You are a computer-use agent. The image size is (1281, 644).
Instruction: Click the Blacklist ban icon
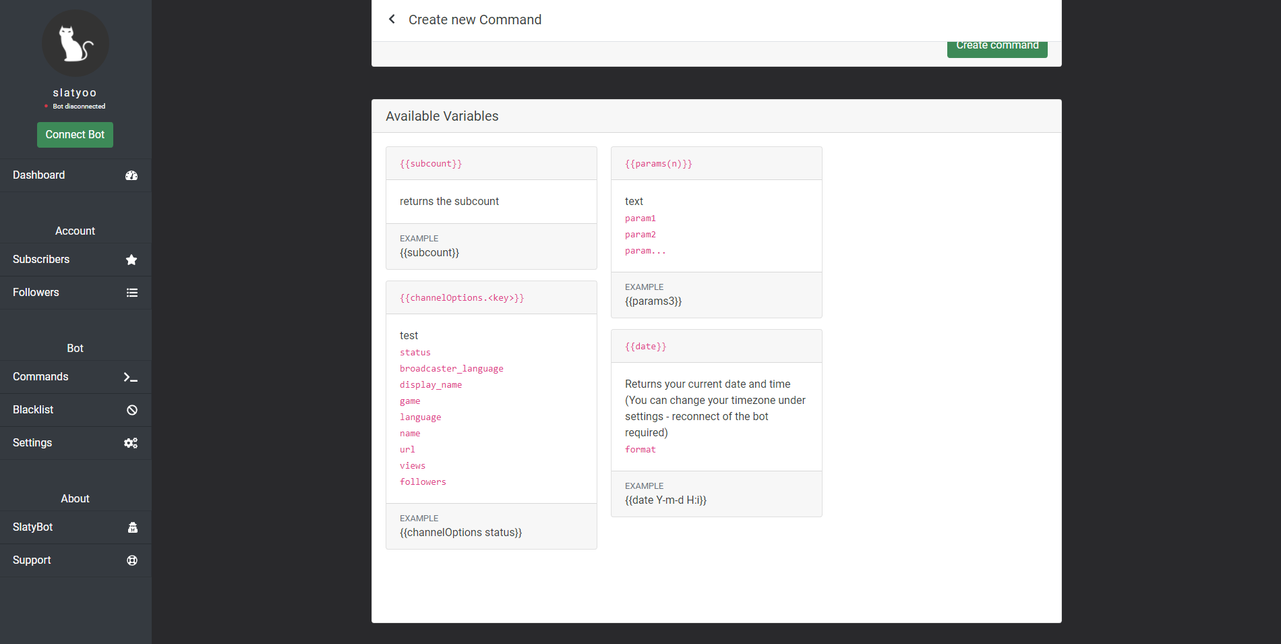[131, 410]
